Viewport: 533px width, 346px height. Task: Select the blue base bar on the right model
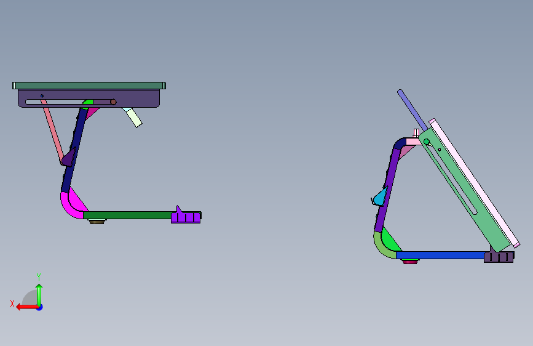click(x=440, y=255)
